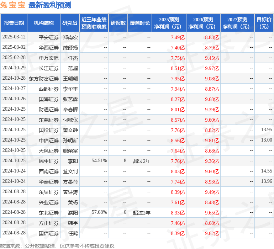Click the 研究员 column header
274x249 pixels.
tap(70, 23)
